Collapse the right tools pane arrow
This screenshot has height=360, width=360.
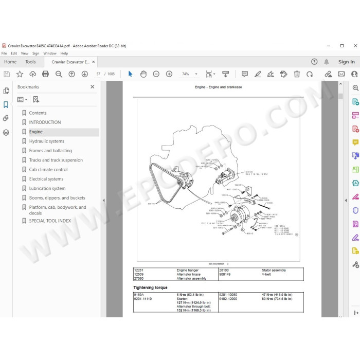coord(346,201)
